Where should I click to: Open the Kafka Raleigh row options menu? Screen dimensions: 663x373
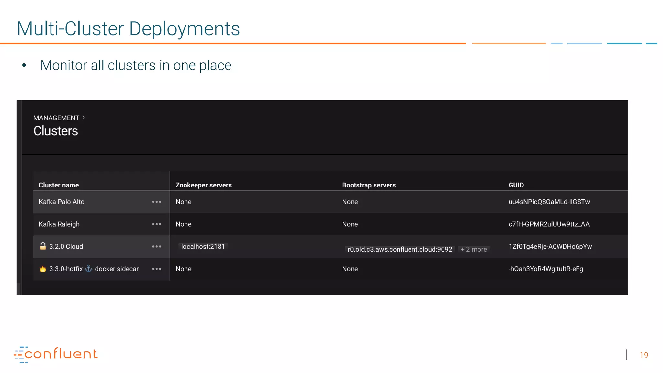(x=157, y=224)
